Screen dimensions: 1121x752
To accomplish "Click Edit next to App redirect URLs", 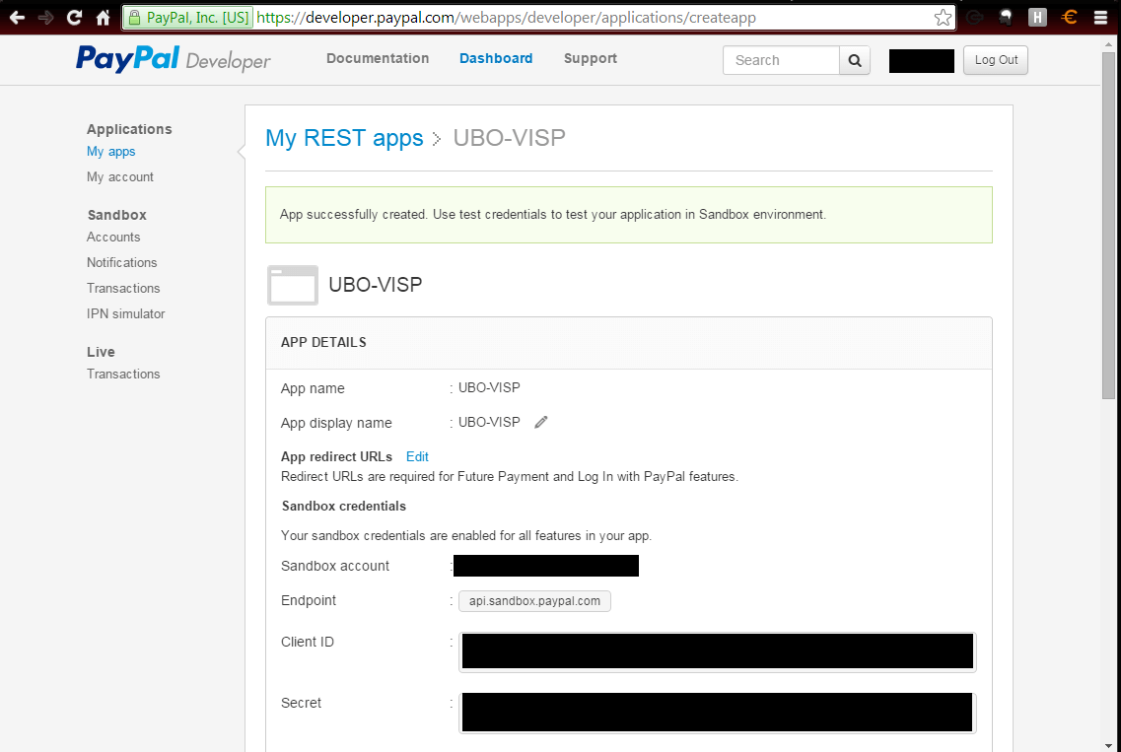I will coord(417,456).
